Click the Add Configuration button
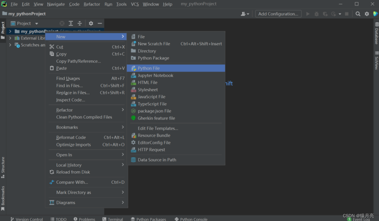The height and width of the screenshot is (221, 379). [278, 14]
